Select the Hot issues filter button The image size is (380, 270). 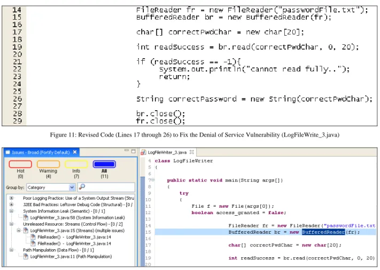coord(20,164)
